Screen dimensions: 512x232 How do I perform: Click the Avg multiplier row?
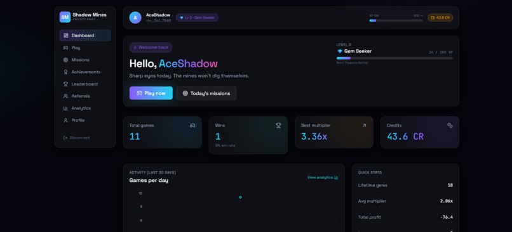point(405,202)
